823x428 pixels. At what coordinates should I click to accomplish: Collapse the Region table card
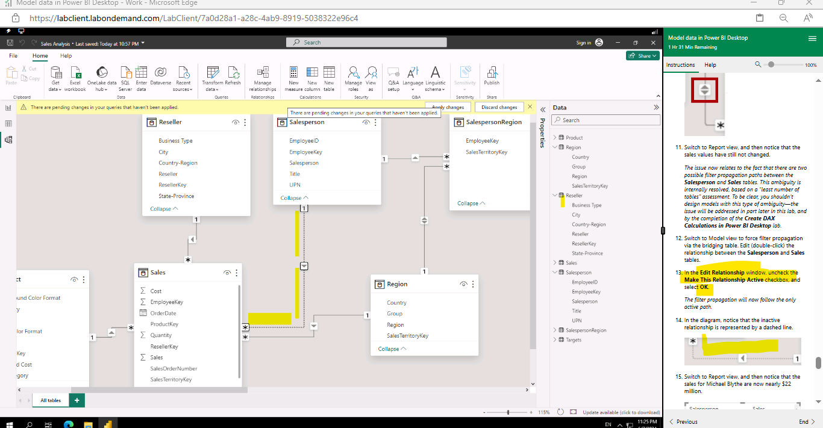point(392,349)
